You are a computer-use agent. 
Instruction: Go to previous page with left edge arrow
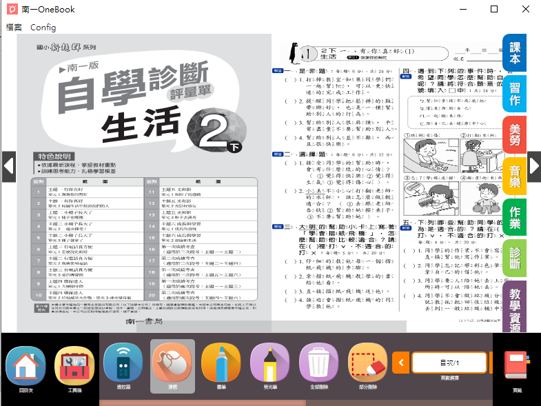[8, 165]
